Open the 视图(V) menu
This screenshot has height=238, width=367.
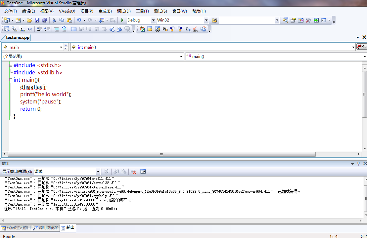pyautogui.click(x=47, y=11)
